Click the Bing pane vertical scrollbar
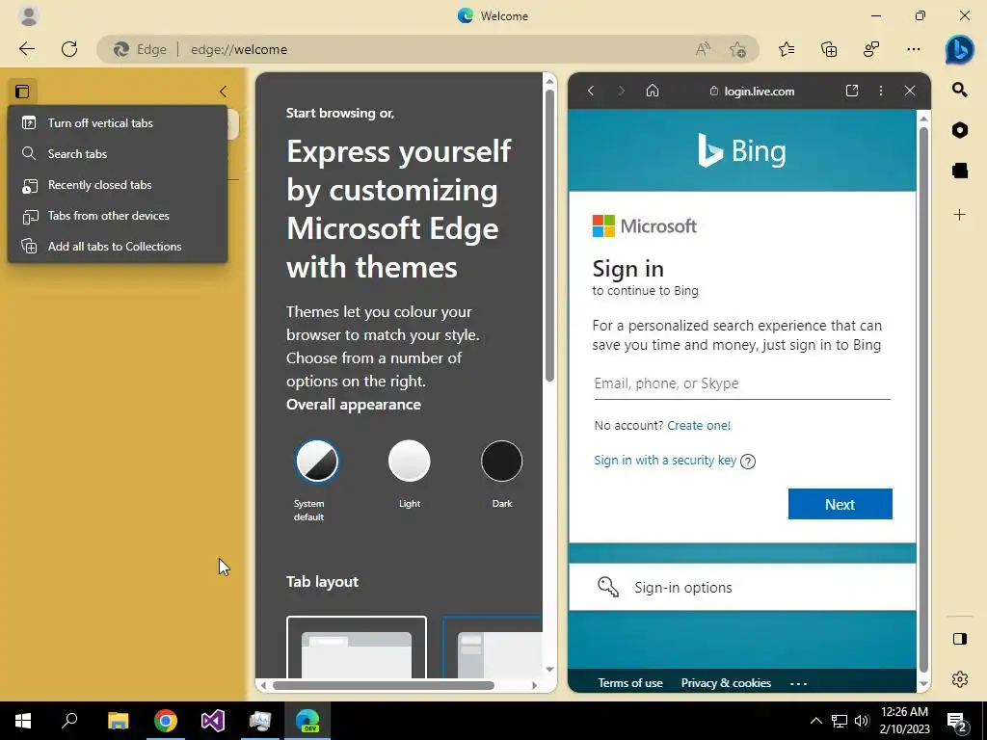This screenshot has width=987, height=740. coord(923,399)
